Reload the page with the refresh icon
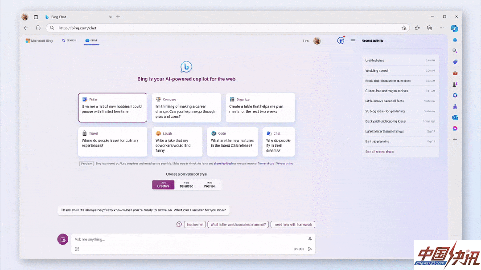 point(38,28)
